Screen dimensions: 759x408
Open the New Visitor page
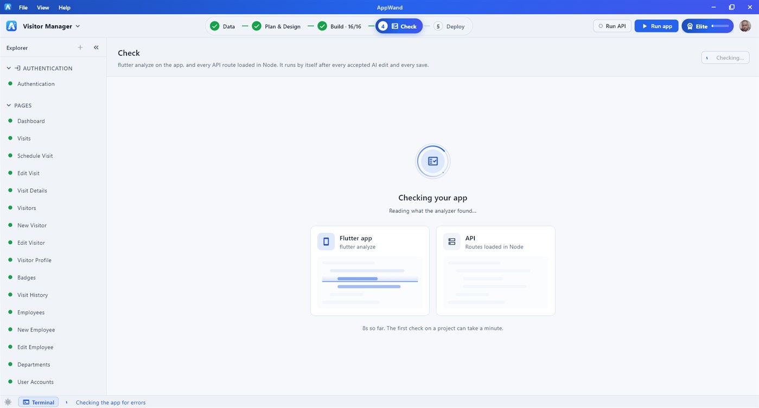click(32, 225)
